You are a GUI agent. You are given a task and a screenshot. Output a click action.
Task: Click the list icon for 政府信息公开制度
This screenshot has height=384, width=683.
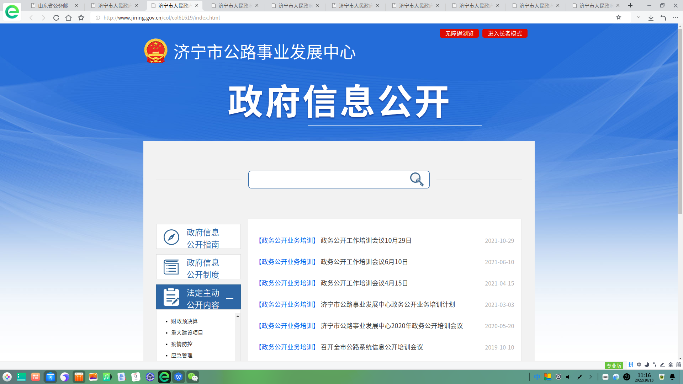point(171,267)
